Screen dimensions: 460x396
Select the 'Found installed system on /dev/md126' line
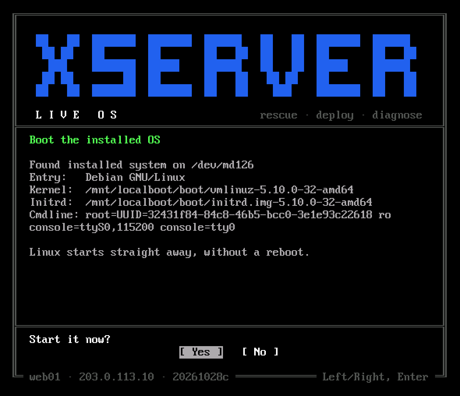142,165
